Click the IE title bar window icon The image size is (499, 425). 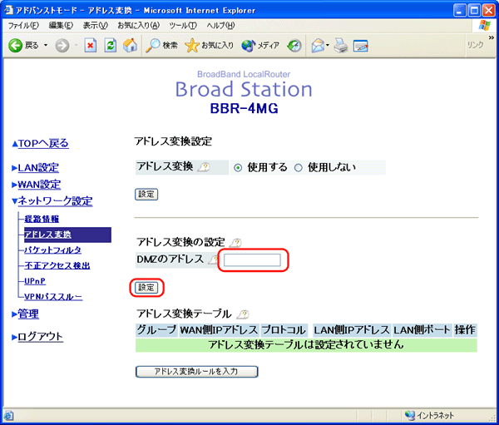8,10
